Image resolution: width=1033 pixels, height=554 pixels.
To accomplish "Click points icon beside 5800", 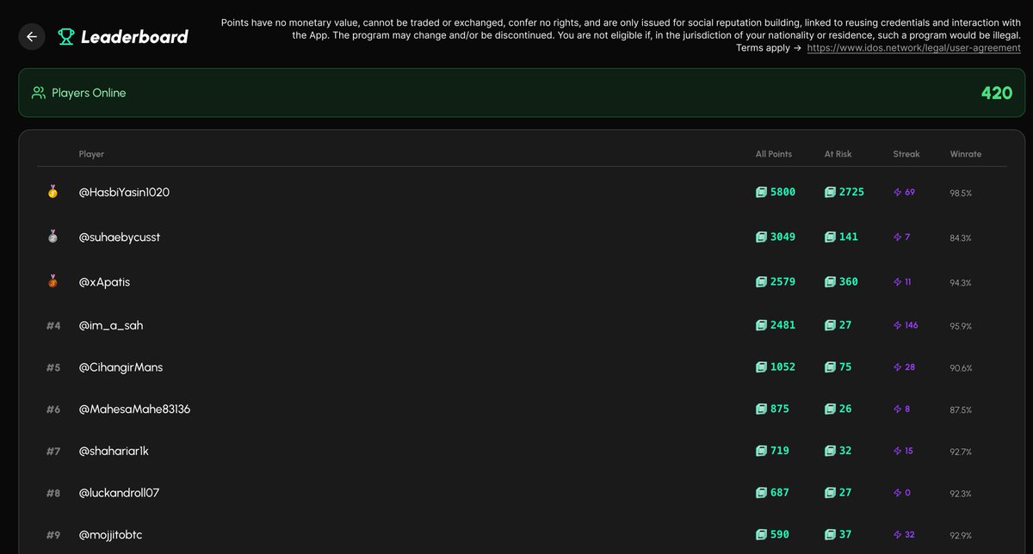I will pos(761,192).
